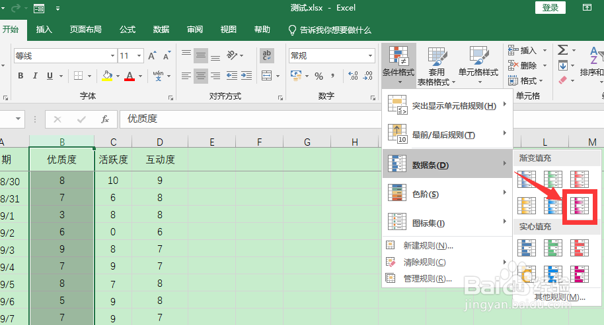Switch to the 插入 ribbon tab
604x325 pixels.
point(44,30)
